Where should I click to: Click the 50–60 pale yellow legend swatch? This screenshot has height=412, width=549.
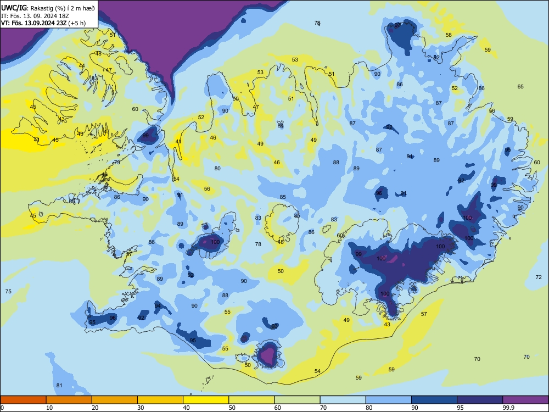251,400
